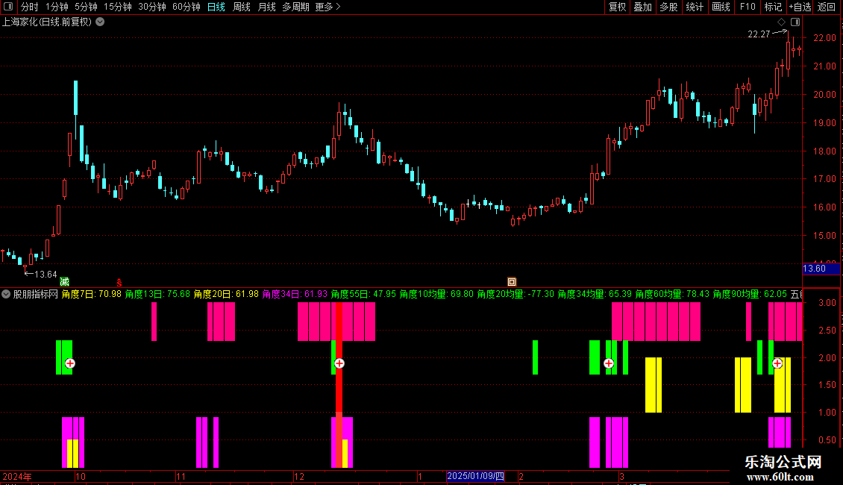Open the 多股 multi-stock view
This screenshot has width=843, height=485.
(668, 7)
